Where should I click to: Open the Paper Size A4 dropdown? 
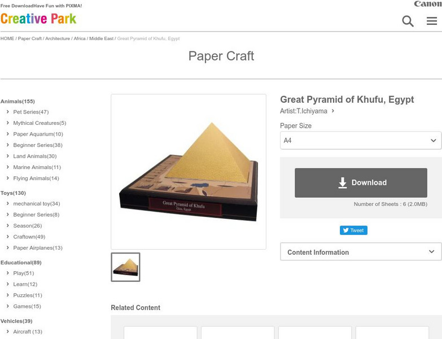(361, 140)
